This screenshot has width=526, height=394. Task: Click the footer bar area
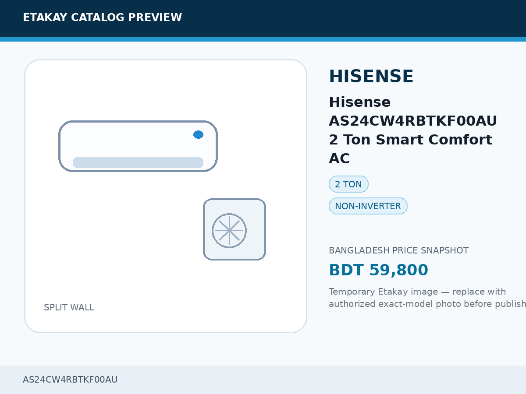point(263,380)
